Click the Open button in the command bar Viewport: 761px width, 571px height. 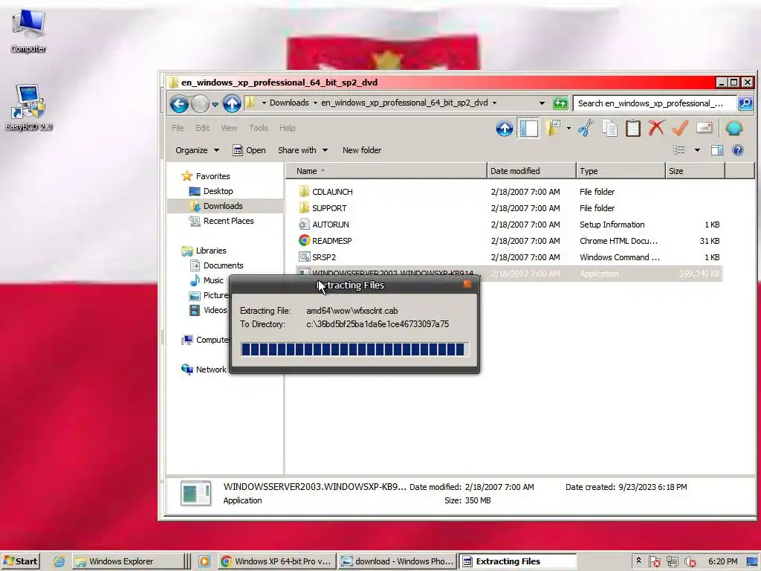point(249,150)
